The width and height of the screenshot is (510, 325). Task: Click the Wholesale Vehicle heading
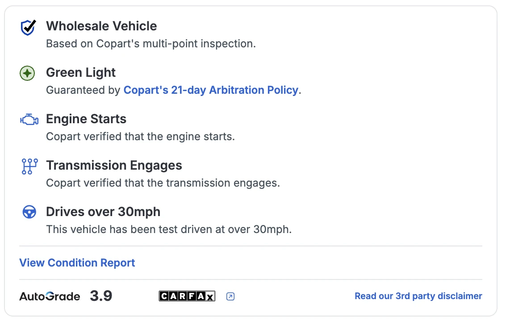tap(101, 26)
